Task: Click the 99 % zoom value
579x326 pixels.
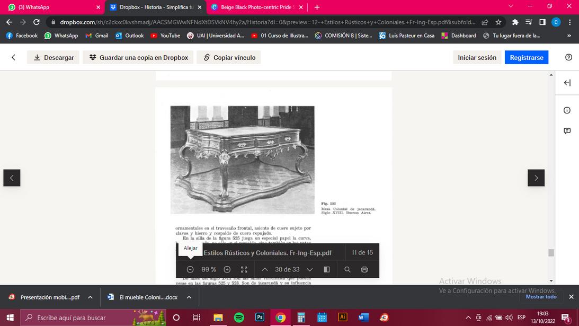Action: [x=209, y=269]
